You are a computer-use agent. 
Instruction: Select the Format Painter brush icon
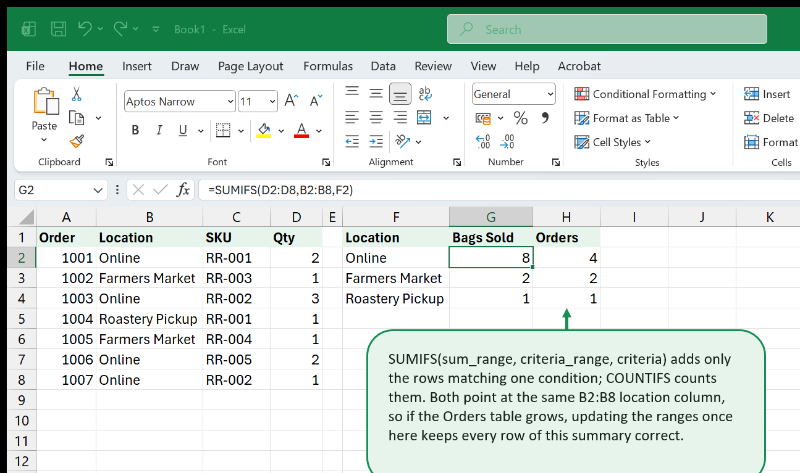[77, 141]
